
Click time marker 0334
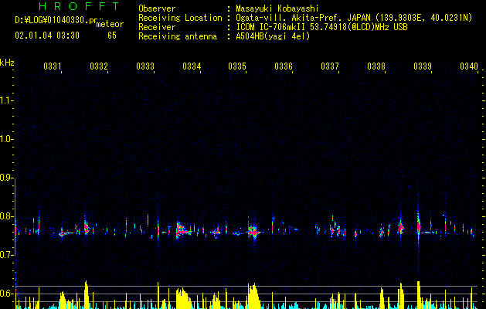pos(192,66)
